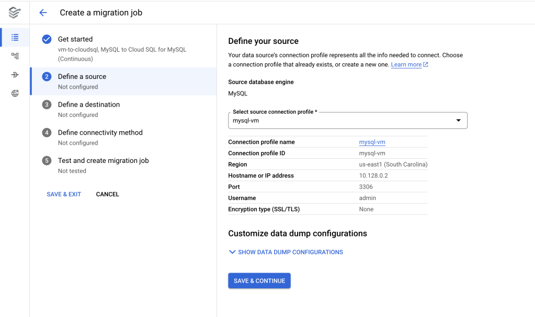Viewport: 535px width, 317px height.
Task: Click the Customize data dump configurations heading
Action: point(298,233)
